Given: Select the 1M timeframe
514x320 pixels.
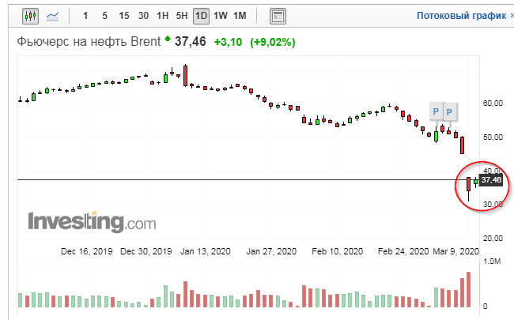Looking at the screenshot, I should pyautogui.click(x=240, y=16).
